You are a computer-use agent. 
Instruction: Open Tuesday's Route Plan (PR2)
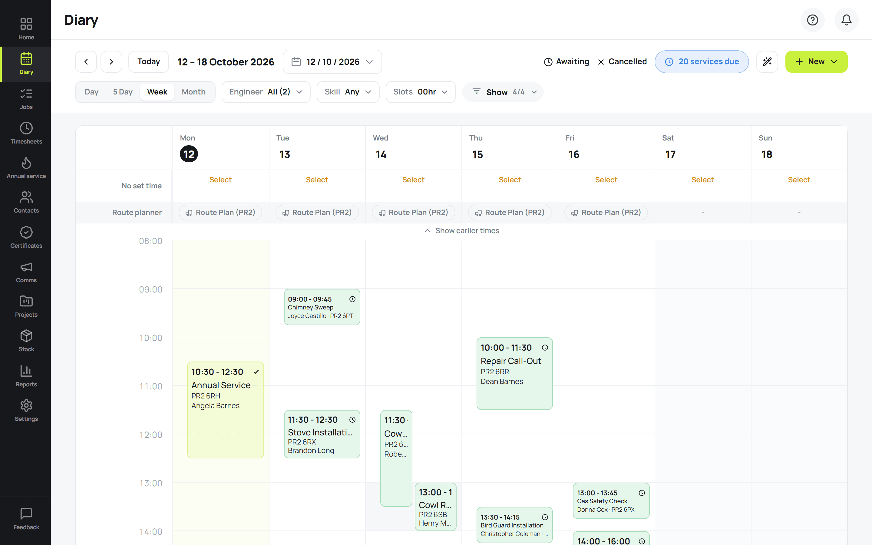317,212
